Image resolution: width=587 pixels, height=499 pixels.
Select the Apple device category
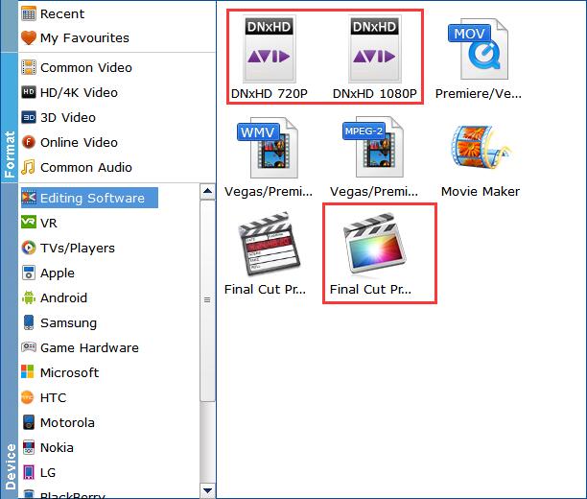click(x=48, y=273)
